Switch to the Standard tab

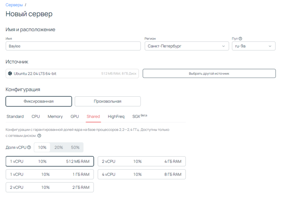[x=15, y=117]
